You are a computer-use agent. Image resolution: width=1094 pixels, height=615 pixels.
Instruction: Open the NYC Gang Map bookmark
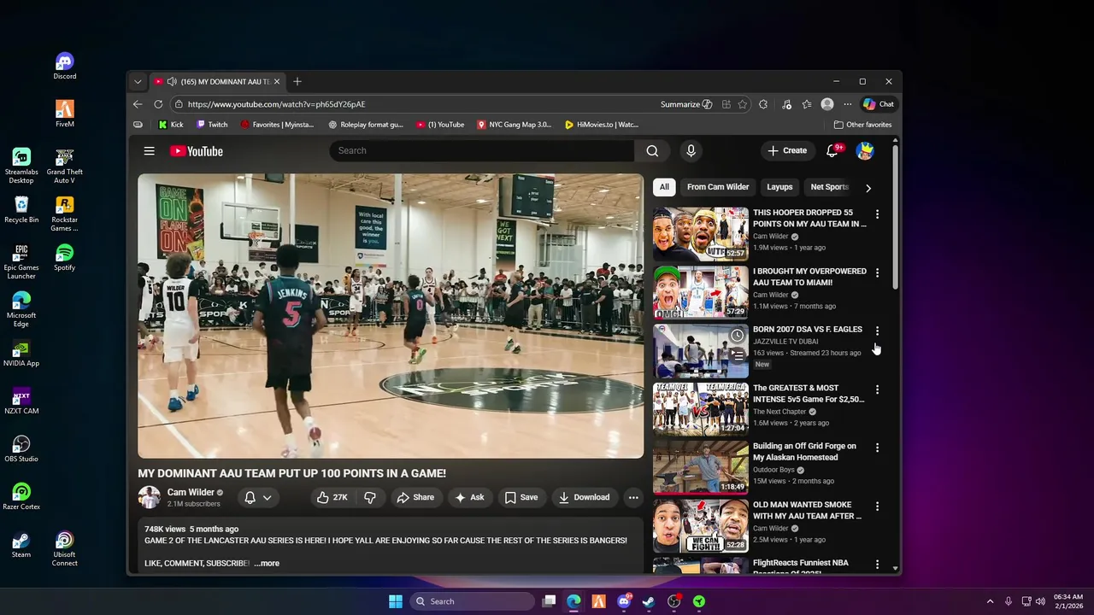pyautogui.click(x=514, y=125)
